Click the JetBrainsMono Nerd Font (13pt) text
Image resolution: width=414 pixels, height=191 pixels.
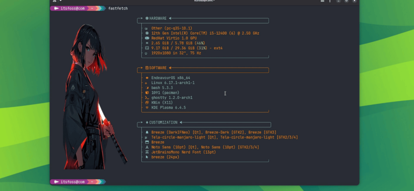tap(184, 152)
